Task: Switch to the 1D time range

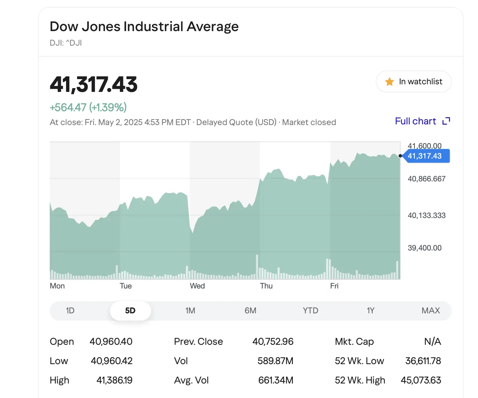Action: click(70, 311)
